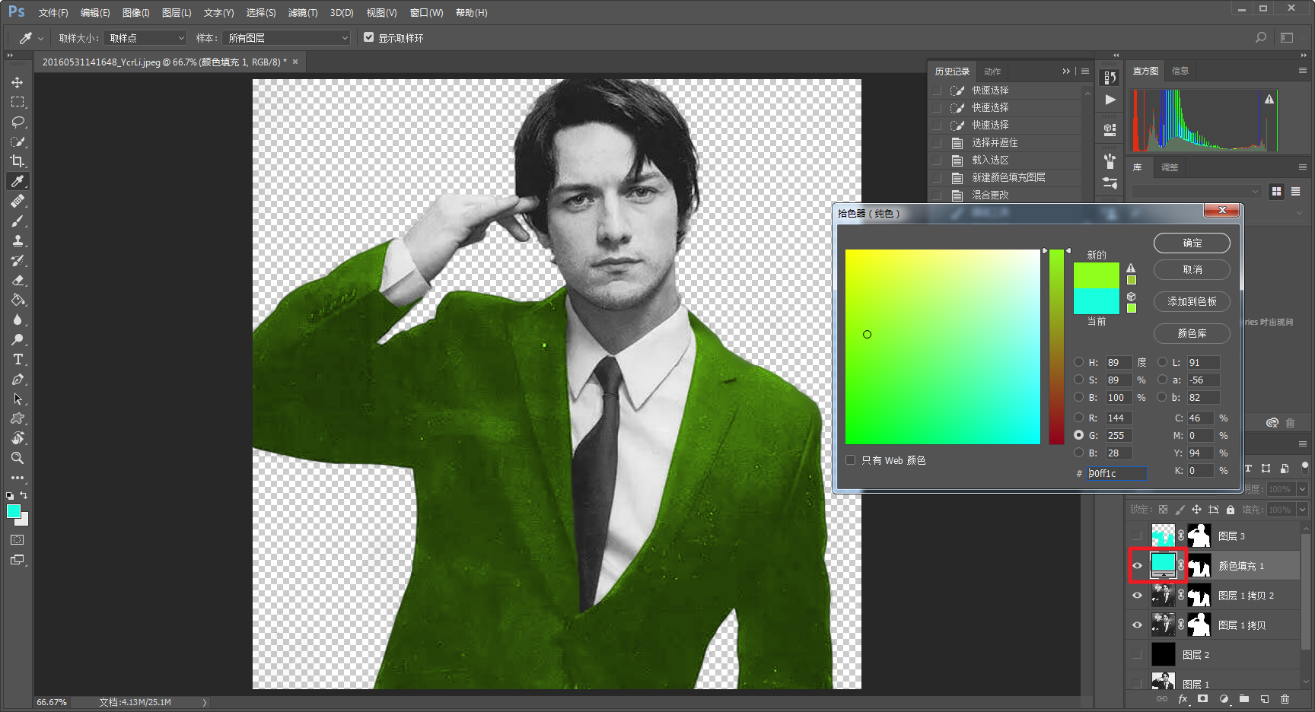Select the H hue radio button

pyautogui.click(x=1078, y=362)
